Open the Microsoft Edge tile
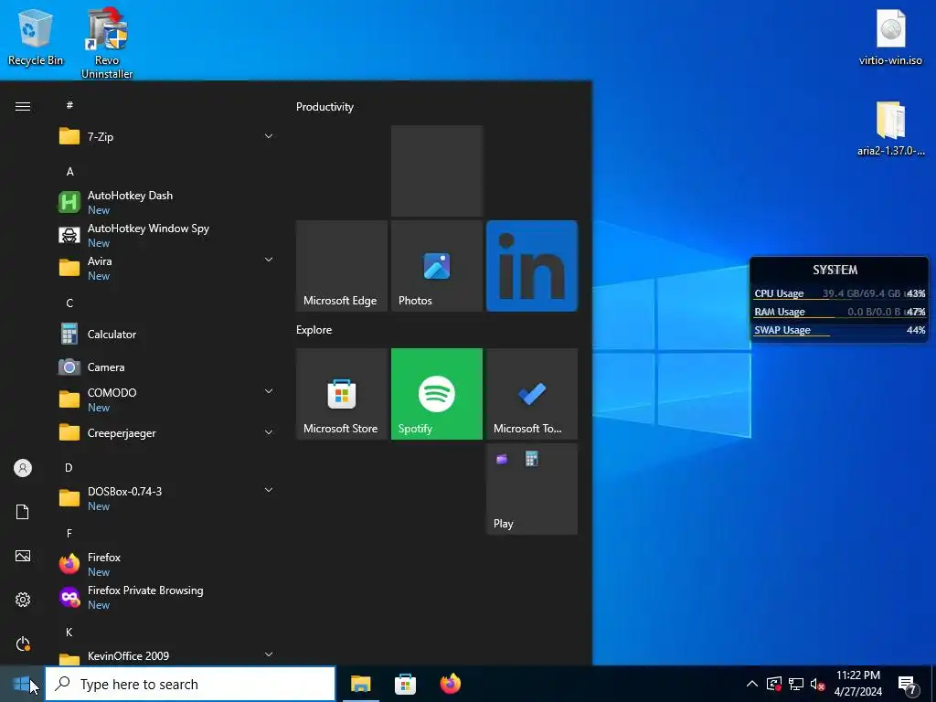Screen dimensions: 936x702 tap(342, 266)
